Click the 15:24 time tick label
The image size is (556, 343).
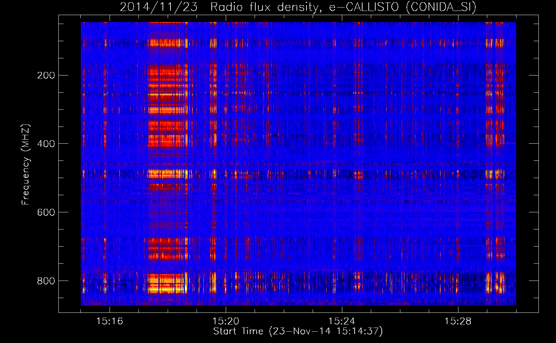(x=342, y=321)
